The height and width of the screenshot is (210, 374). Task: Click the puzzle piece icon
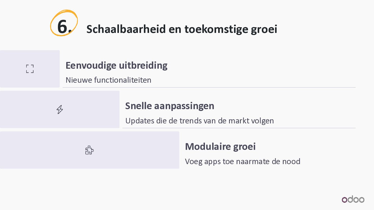pos(89,150)
